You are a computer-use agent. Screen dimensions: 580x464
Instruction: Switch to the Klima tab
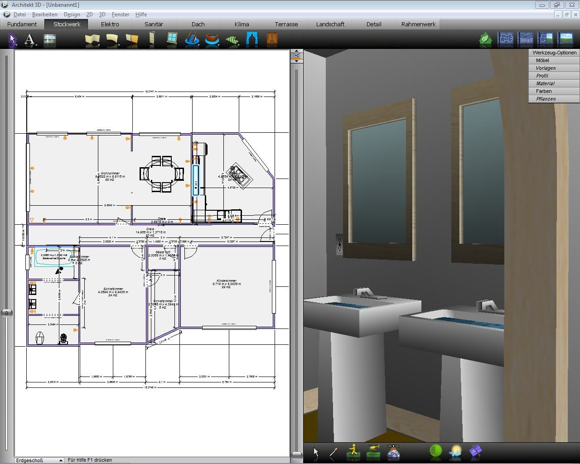click(242, 24)
